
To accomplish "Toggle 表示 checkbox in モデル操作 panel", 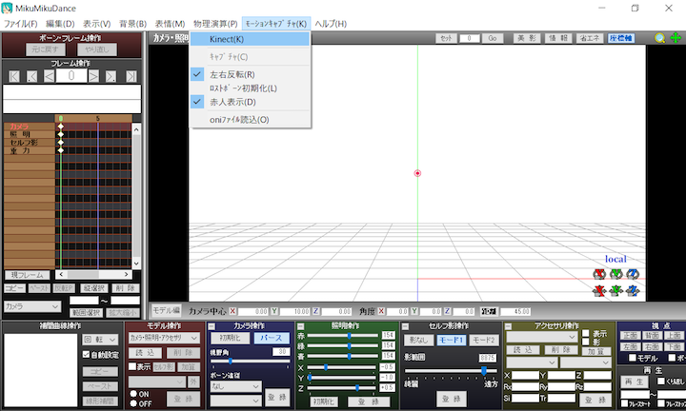I will [132, 366].
